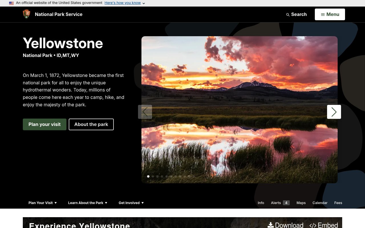
Task: Click the "National Park • ID,MT,WY" subtitle
Action: point(51,55)
